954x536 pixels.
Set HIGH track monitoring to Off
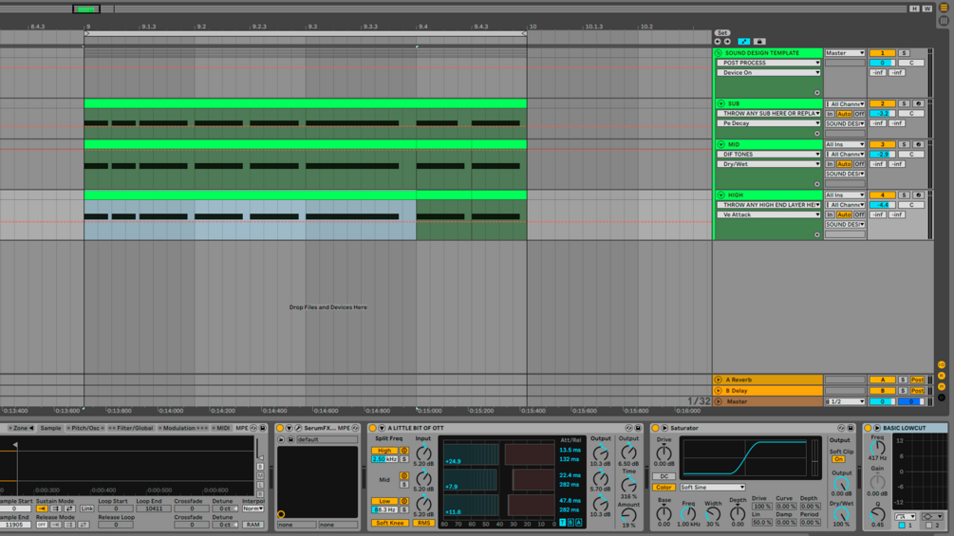(859, 214)
